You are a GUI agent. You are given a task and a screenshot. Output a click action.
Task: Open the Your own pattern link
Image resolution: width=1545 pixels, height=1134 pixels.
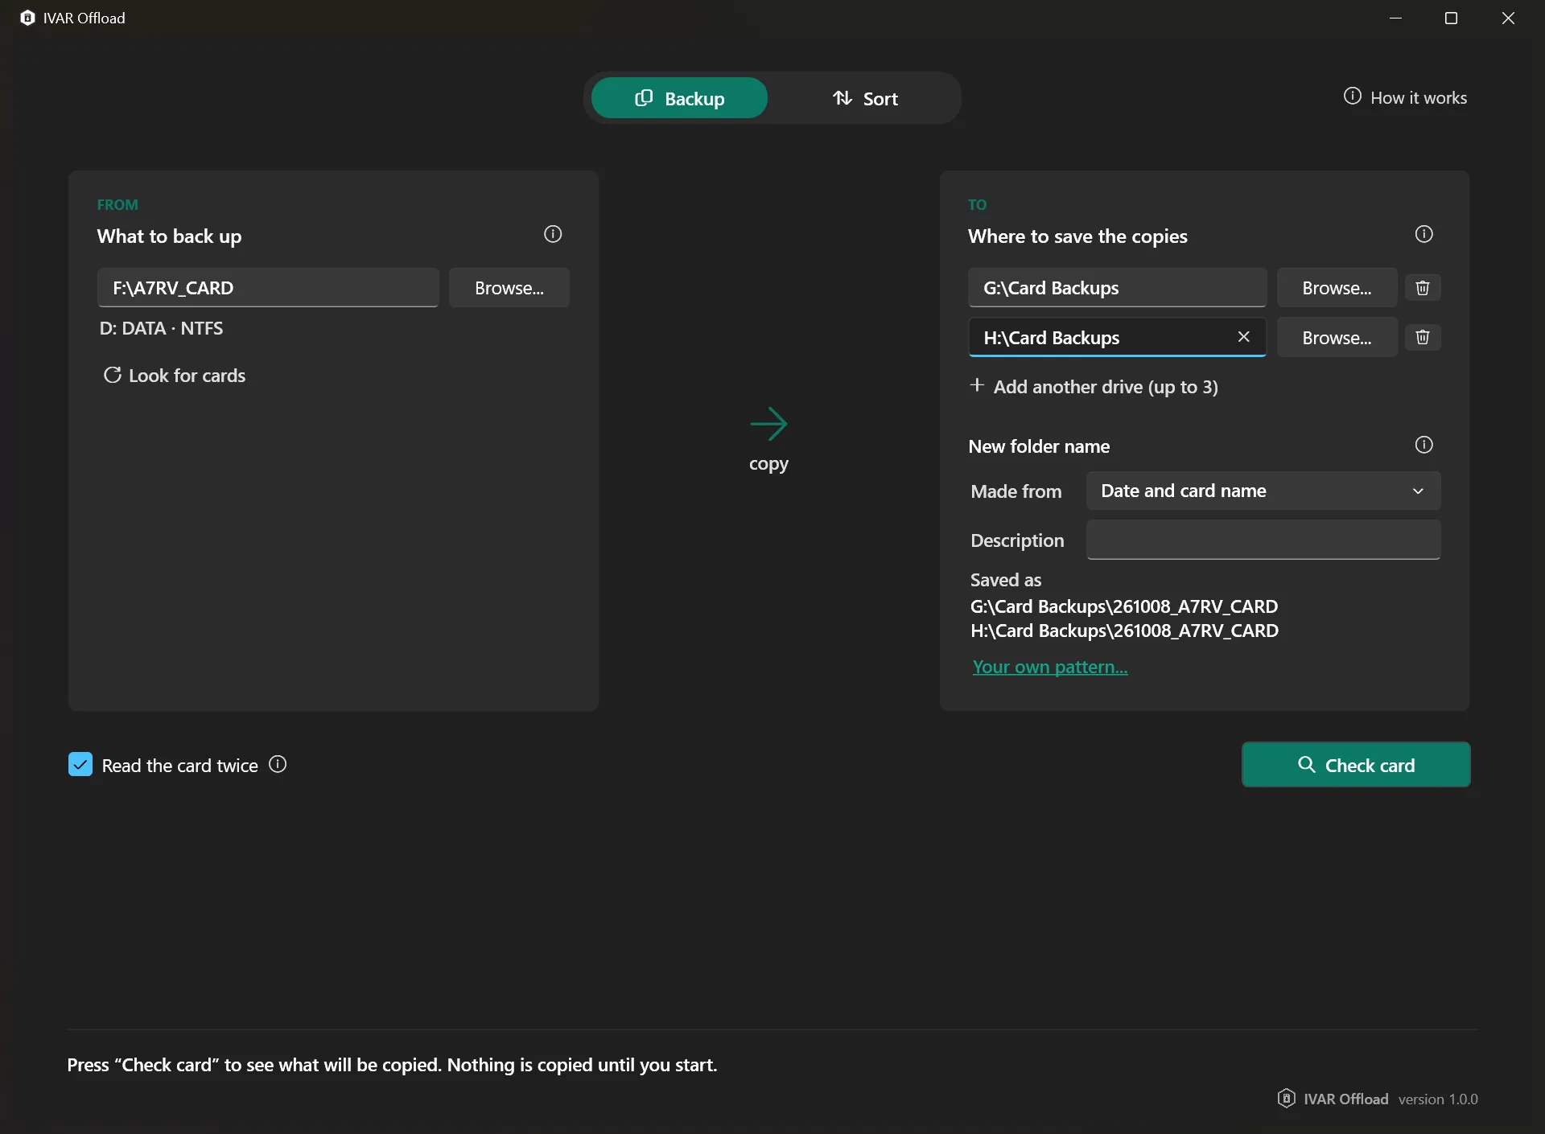1050,667
